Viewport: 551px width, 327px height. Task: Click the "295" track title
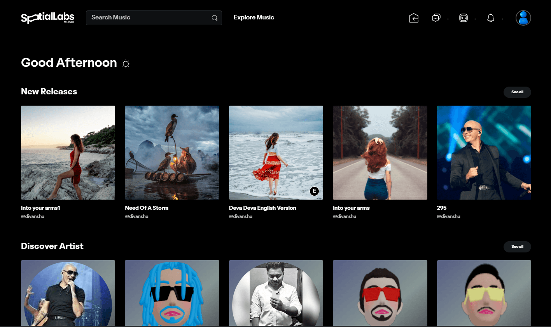pyautogui.click(x=442, y=208)
